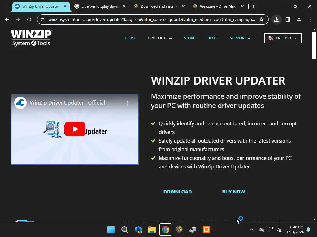Image resolution: width=317 pixels, height=237 pixels.
Task: Open the STORE page
Action: click(x=189, y=38)
